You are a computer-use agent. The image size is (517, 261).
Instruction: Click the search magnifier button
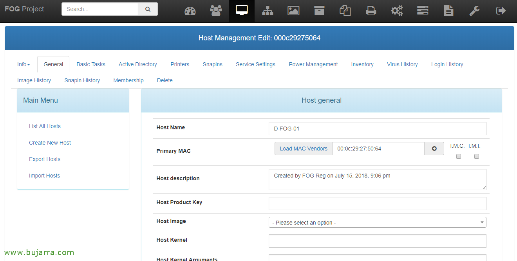tap(148, 9)
